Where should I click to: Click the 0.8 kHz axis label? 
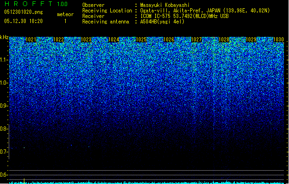(4, 129)
